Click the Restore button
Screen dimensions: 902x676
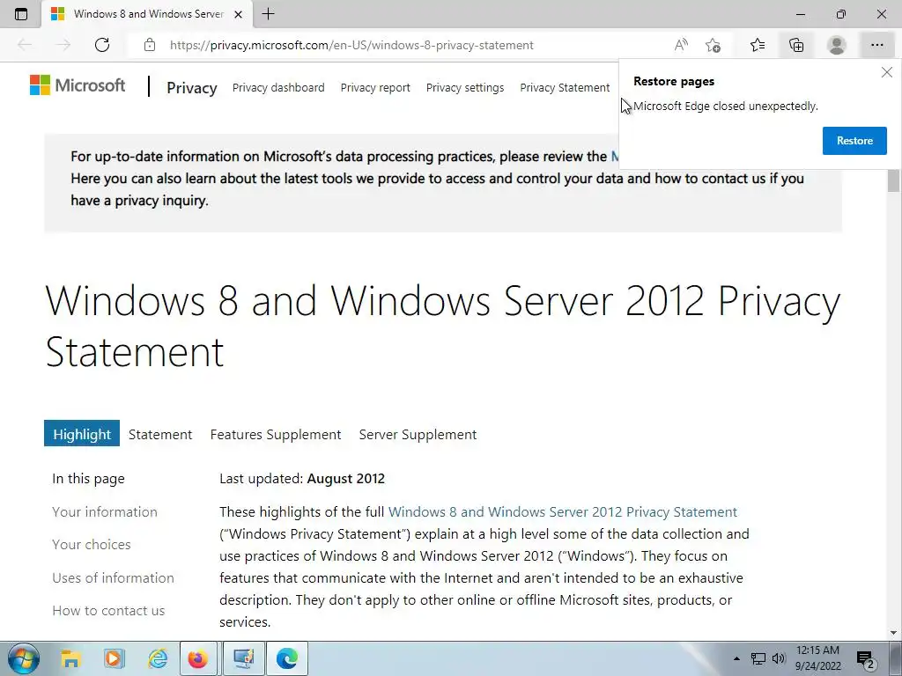[854, 141]
